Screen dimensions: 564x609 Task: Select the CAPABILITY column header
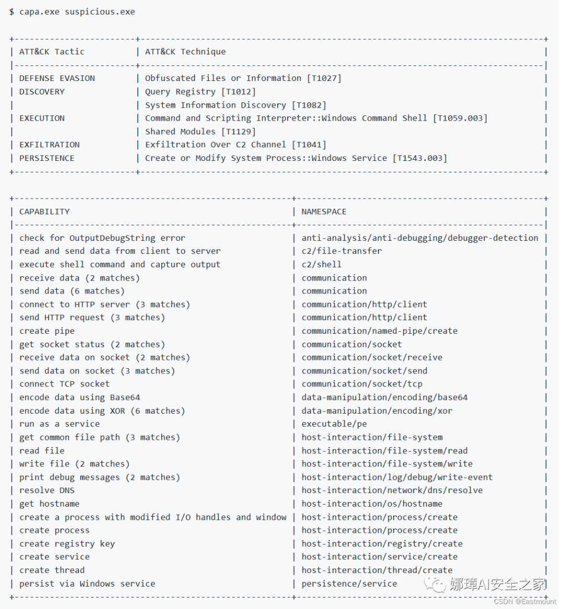coord(45,212)
